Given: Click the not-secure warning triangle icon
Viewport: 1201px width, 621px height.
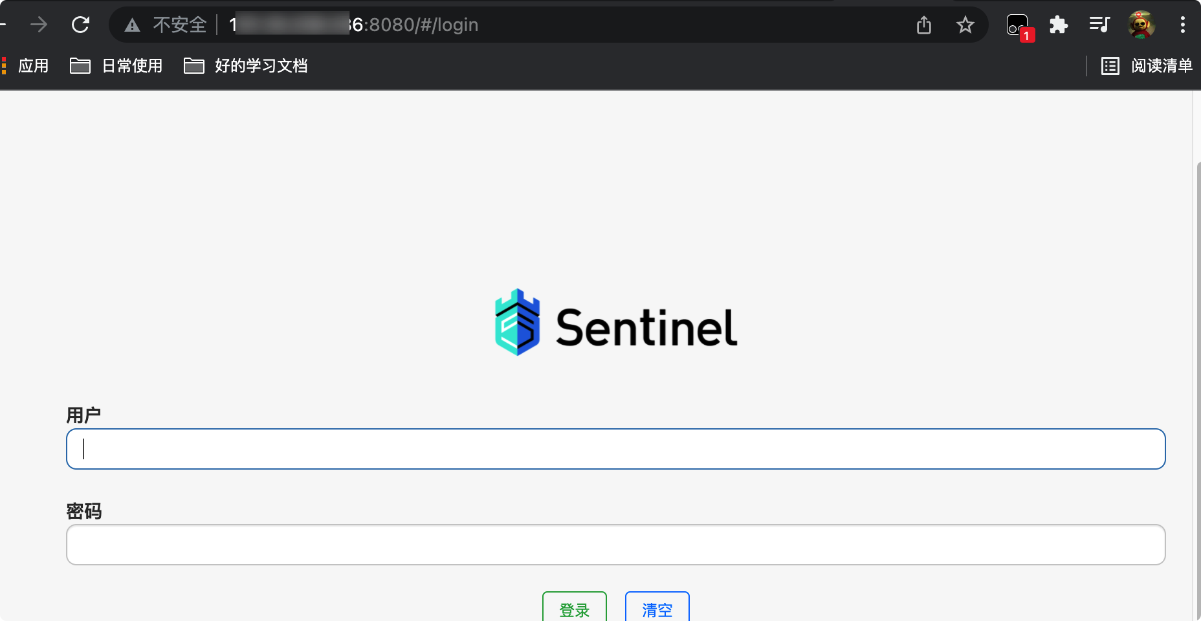Looking at the screenshot, I should pyautogui.click(x=132, y=25).
